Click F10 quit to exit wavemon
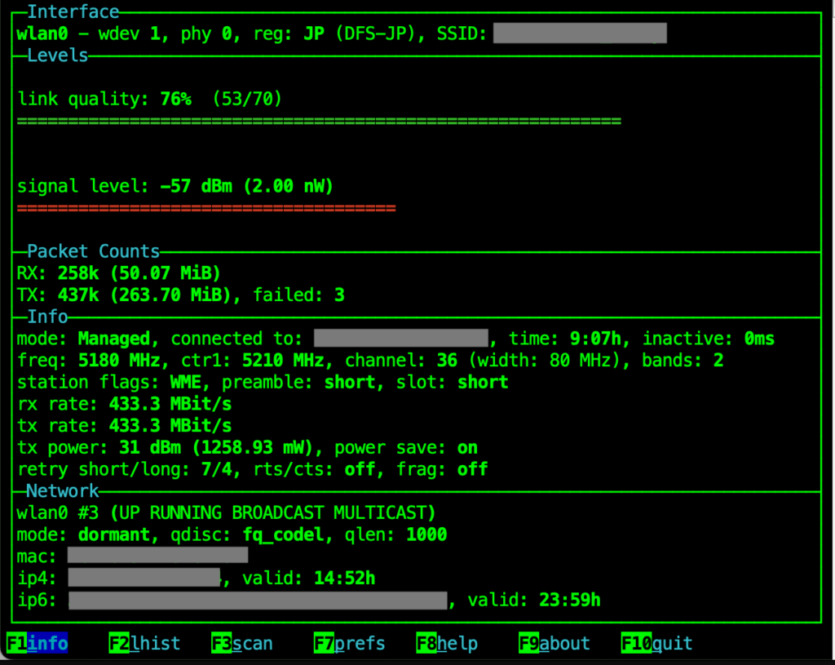The image size is (835, 665). [x=656, y=643]
